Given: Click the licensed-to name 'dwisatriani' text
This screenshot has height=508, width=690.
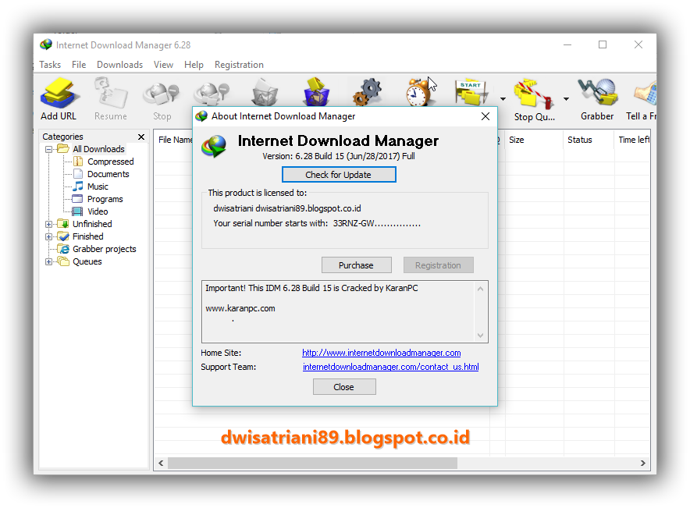Looking at the screenshot, I should pyautogui.click(x=233, y=208).
